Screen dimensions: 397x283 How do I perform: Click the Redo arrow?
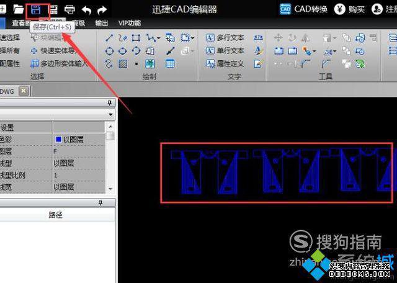[x=102, y=10]
